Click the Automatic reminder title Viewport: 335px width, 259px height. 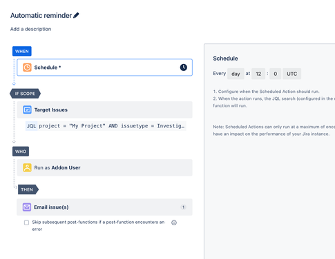[x=41, y=15]
